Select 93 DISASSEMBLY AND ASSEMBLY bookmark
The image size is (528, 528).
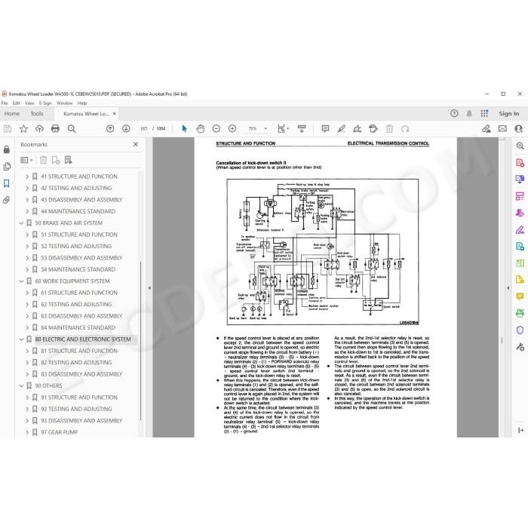[81, 421]
